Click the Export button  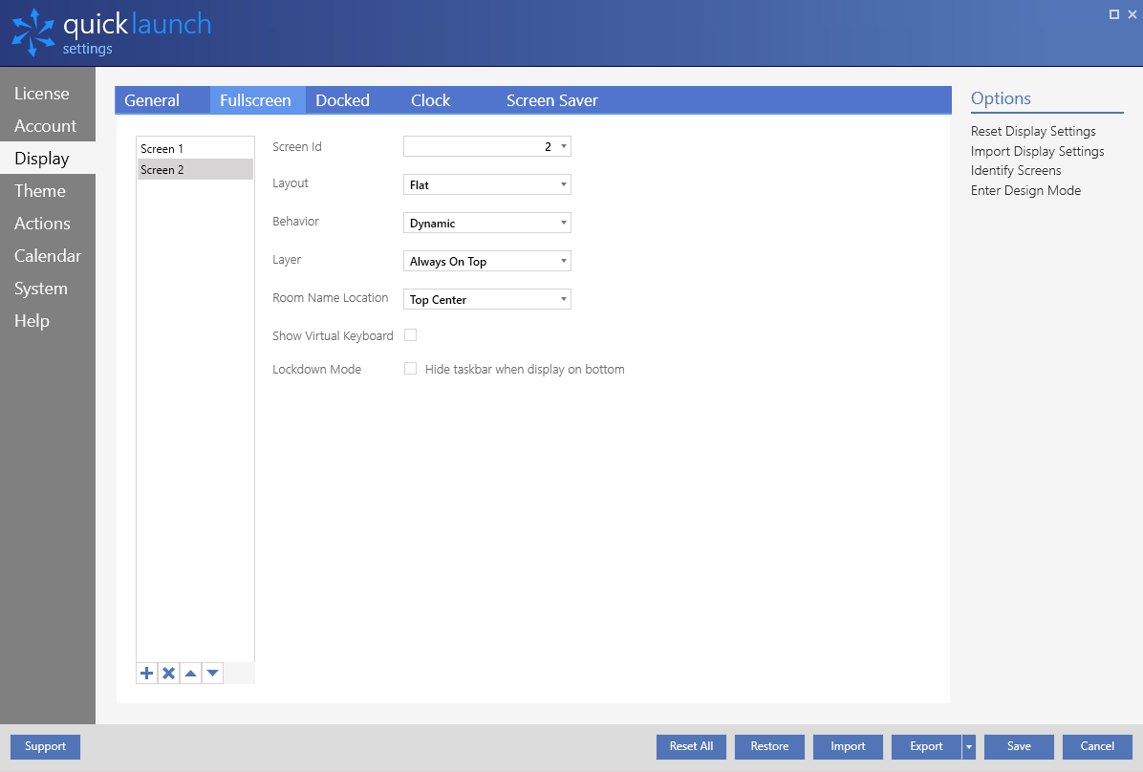pyautogui.click(x=926, y=746)
